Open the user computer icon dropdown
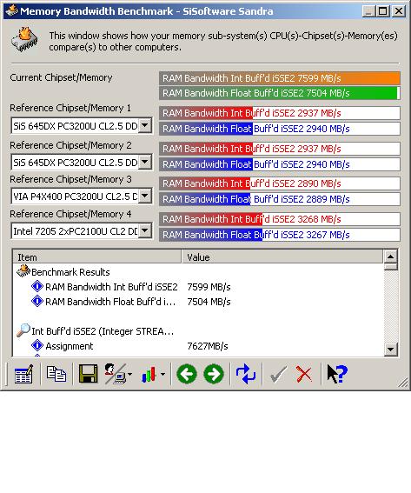This screenshot has width=411, height=493. tap(129, 374)
